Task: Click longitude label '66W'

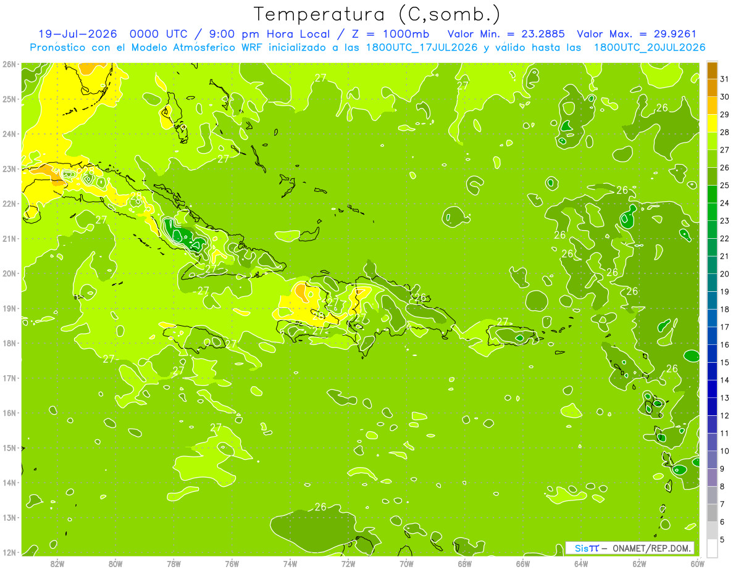Action: [523, 563]
